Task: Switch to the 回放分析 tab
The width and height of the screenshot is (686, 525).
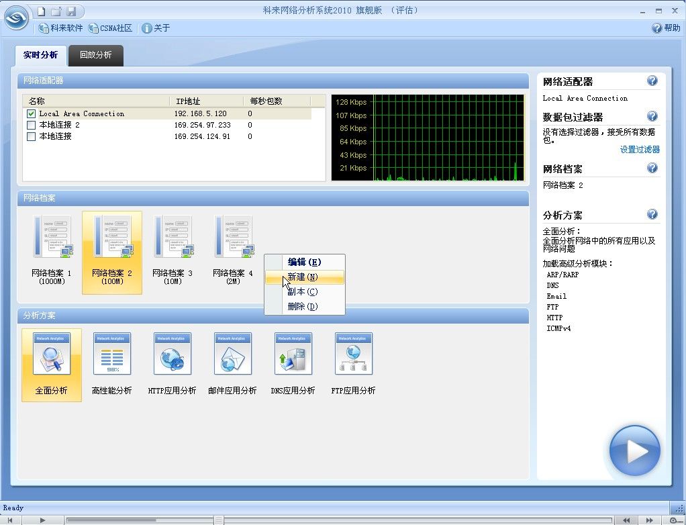Action: point(96,55)
